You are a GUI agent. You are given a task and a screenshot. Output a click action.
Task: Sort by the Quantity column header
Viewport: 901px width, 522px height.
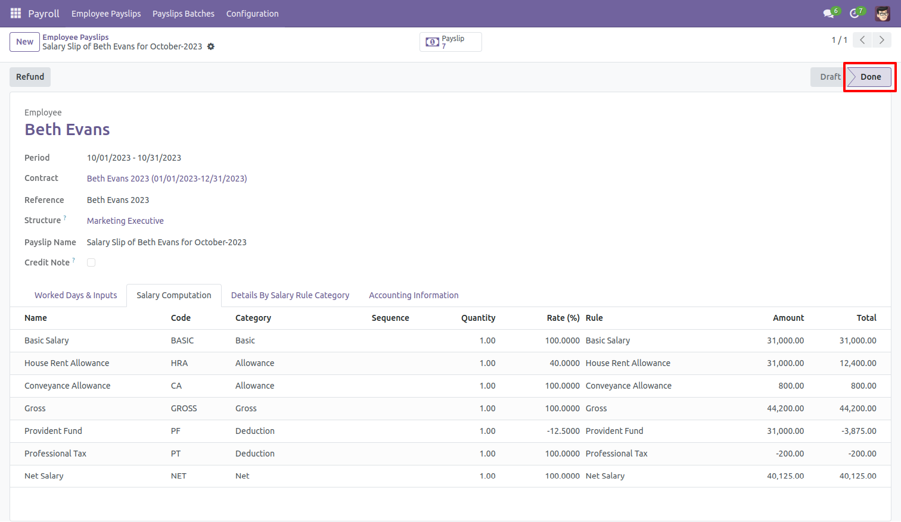478,318
